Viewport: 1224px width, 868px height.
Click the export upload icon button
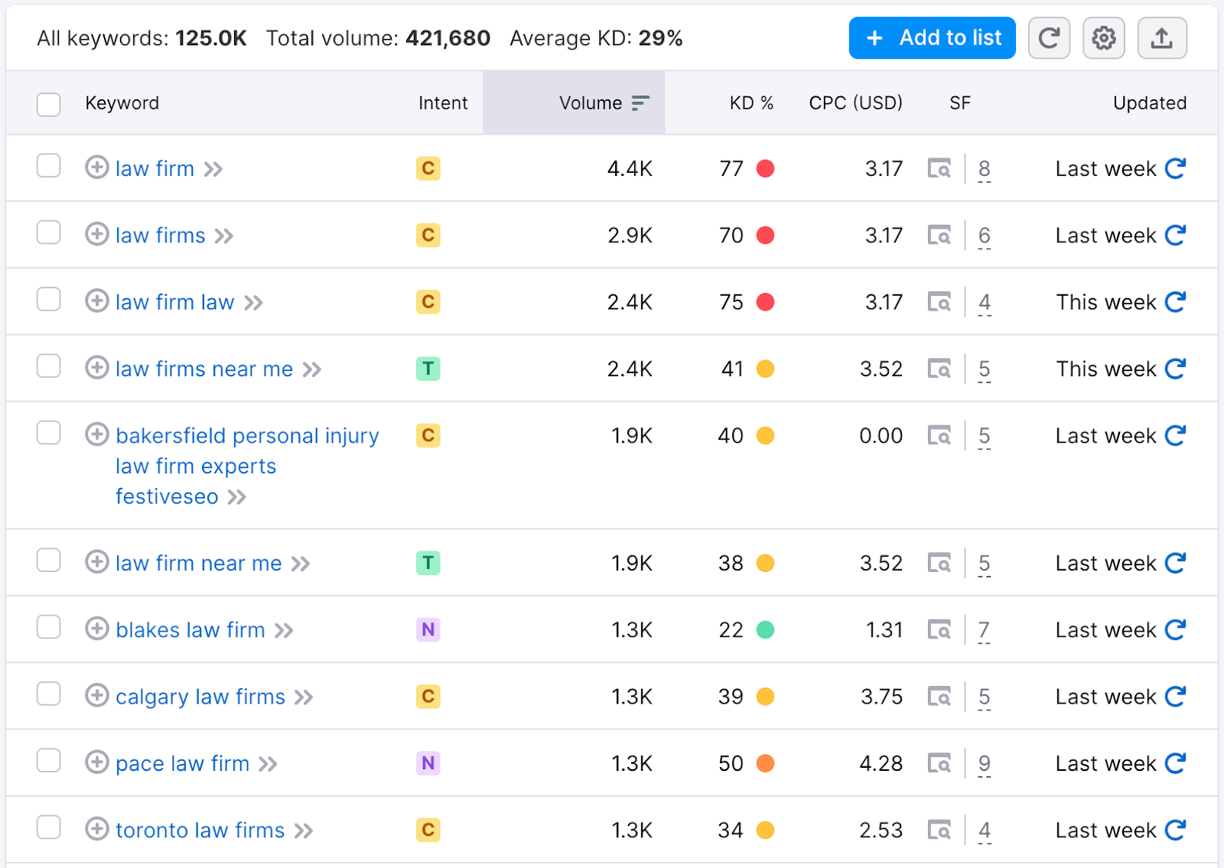click(x=1162, y=38)
